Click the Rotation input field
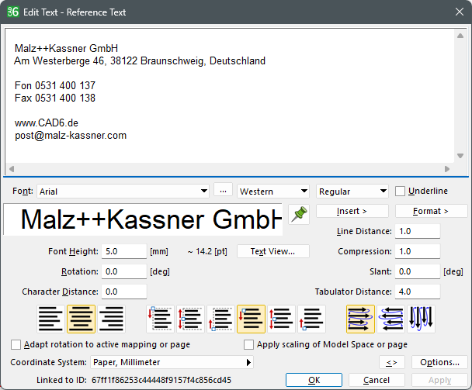 124,271
